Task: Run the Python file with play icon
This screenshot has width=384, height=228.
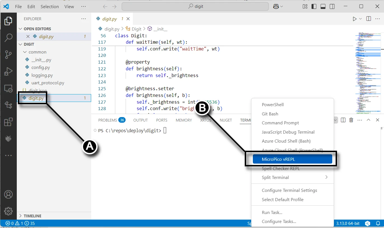Action: click(x=354, y=19)
